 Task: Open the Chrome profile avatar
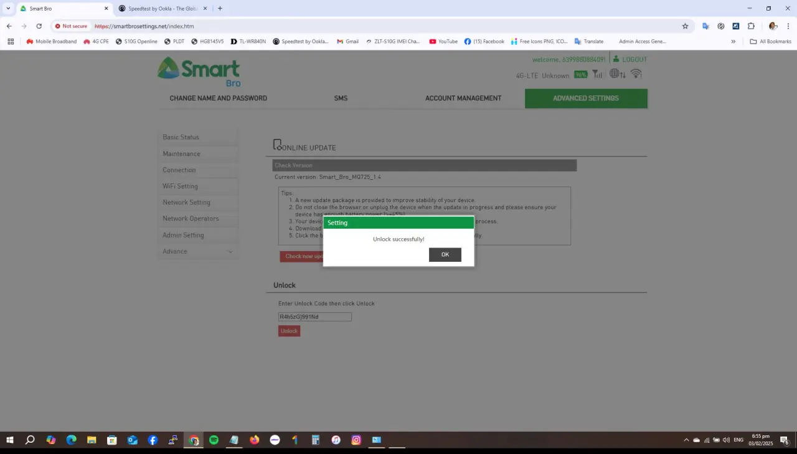click(773, 26)
